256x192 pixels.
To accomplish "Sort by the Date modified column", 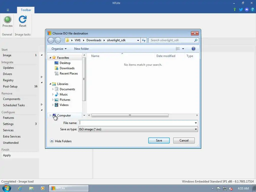I will (x=166, y=56).
